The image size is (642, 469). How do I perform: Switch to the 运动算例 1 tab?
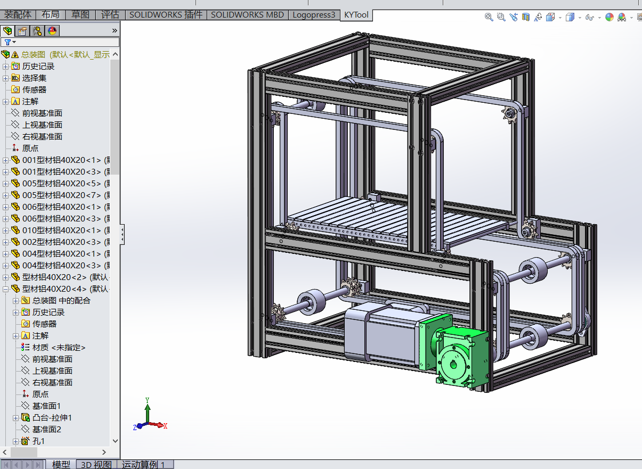click(145, 465)
